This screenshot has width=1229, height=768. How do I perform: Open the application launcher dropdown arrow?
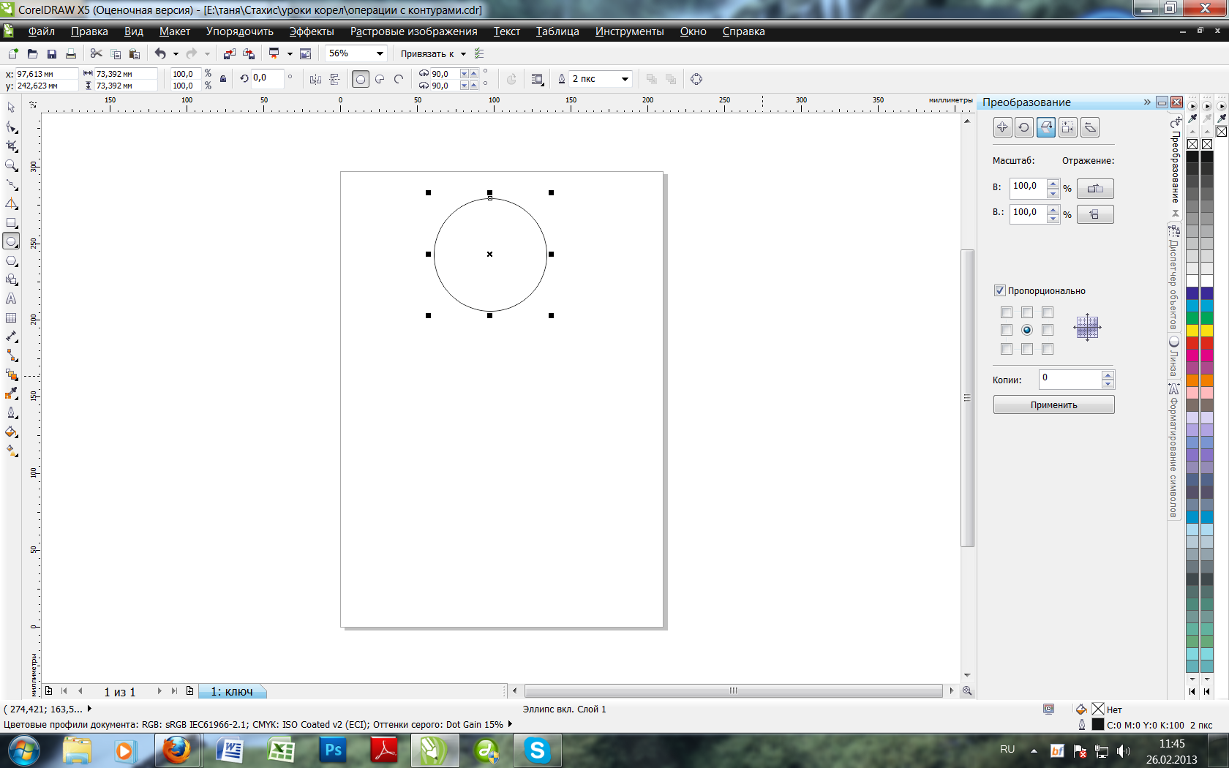tap(290, 53)
